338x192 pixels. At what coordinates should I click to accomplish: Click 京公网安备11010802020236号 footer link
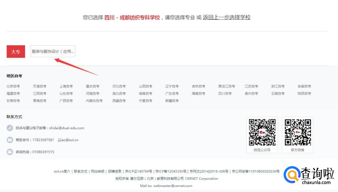pyautogui.click(x=256, y=171)
